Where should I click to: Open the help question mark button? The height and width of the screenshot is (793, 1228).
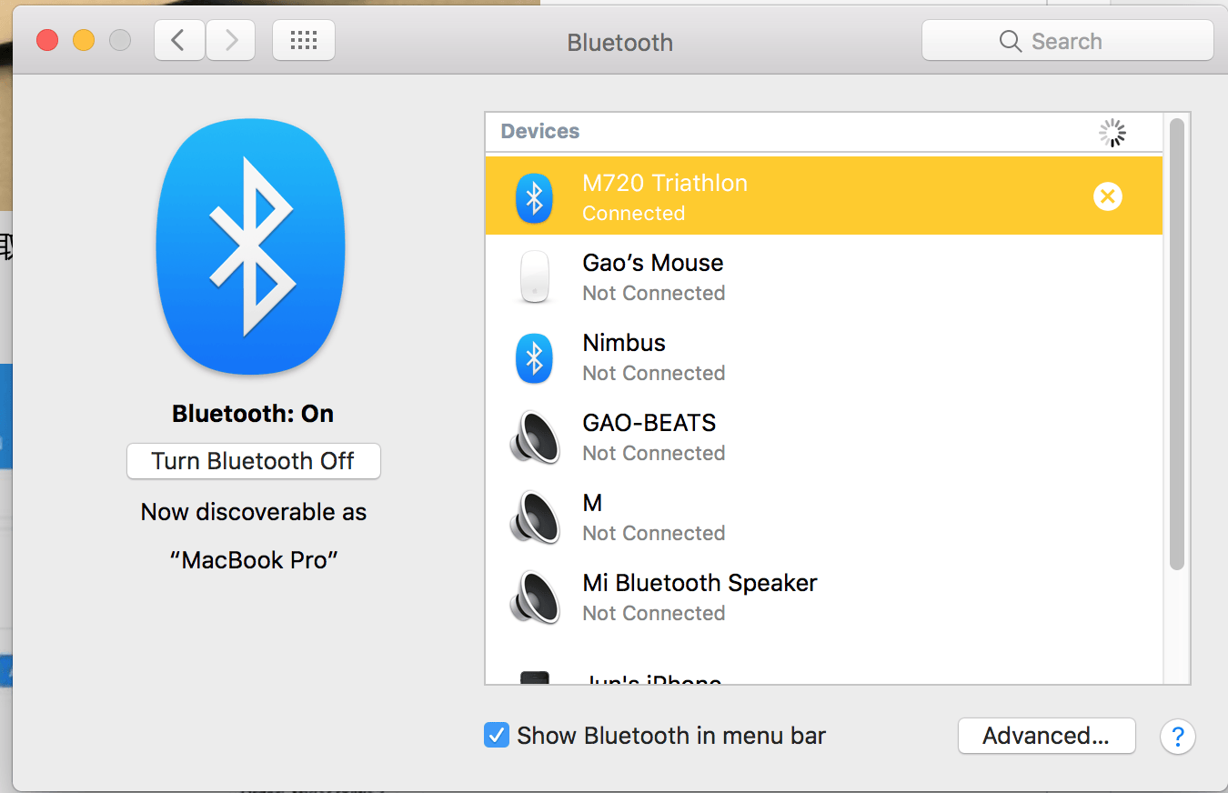tap(1177, 737)
